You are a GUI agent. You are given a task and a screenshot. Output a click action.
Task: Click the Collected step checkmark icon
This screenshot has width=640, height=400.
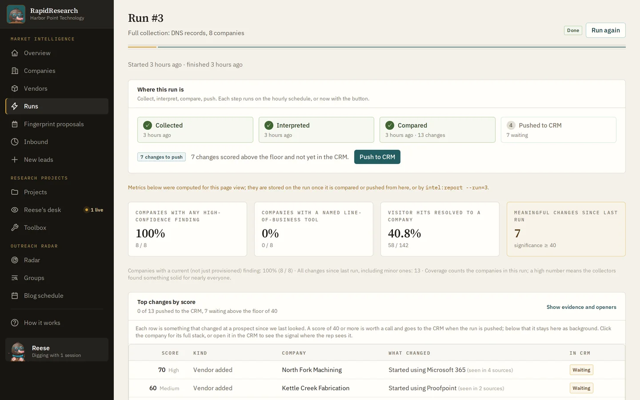(148, 125)
